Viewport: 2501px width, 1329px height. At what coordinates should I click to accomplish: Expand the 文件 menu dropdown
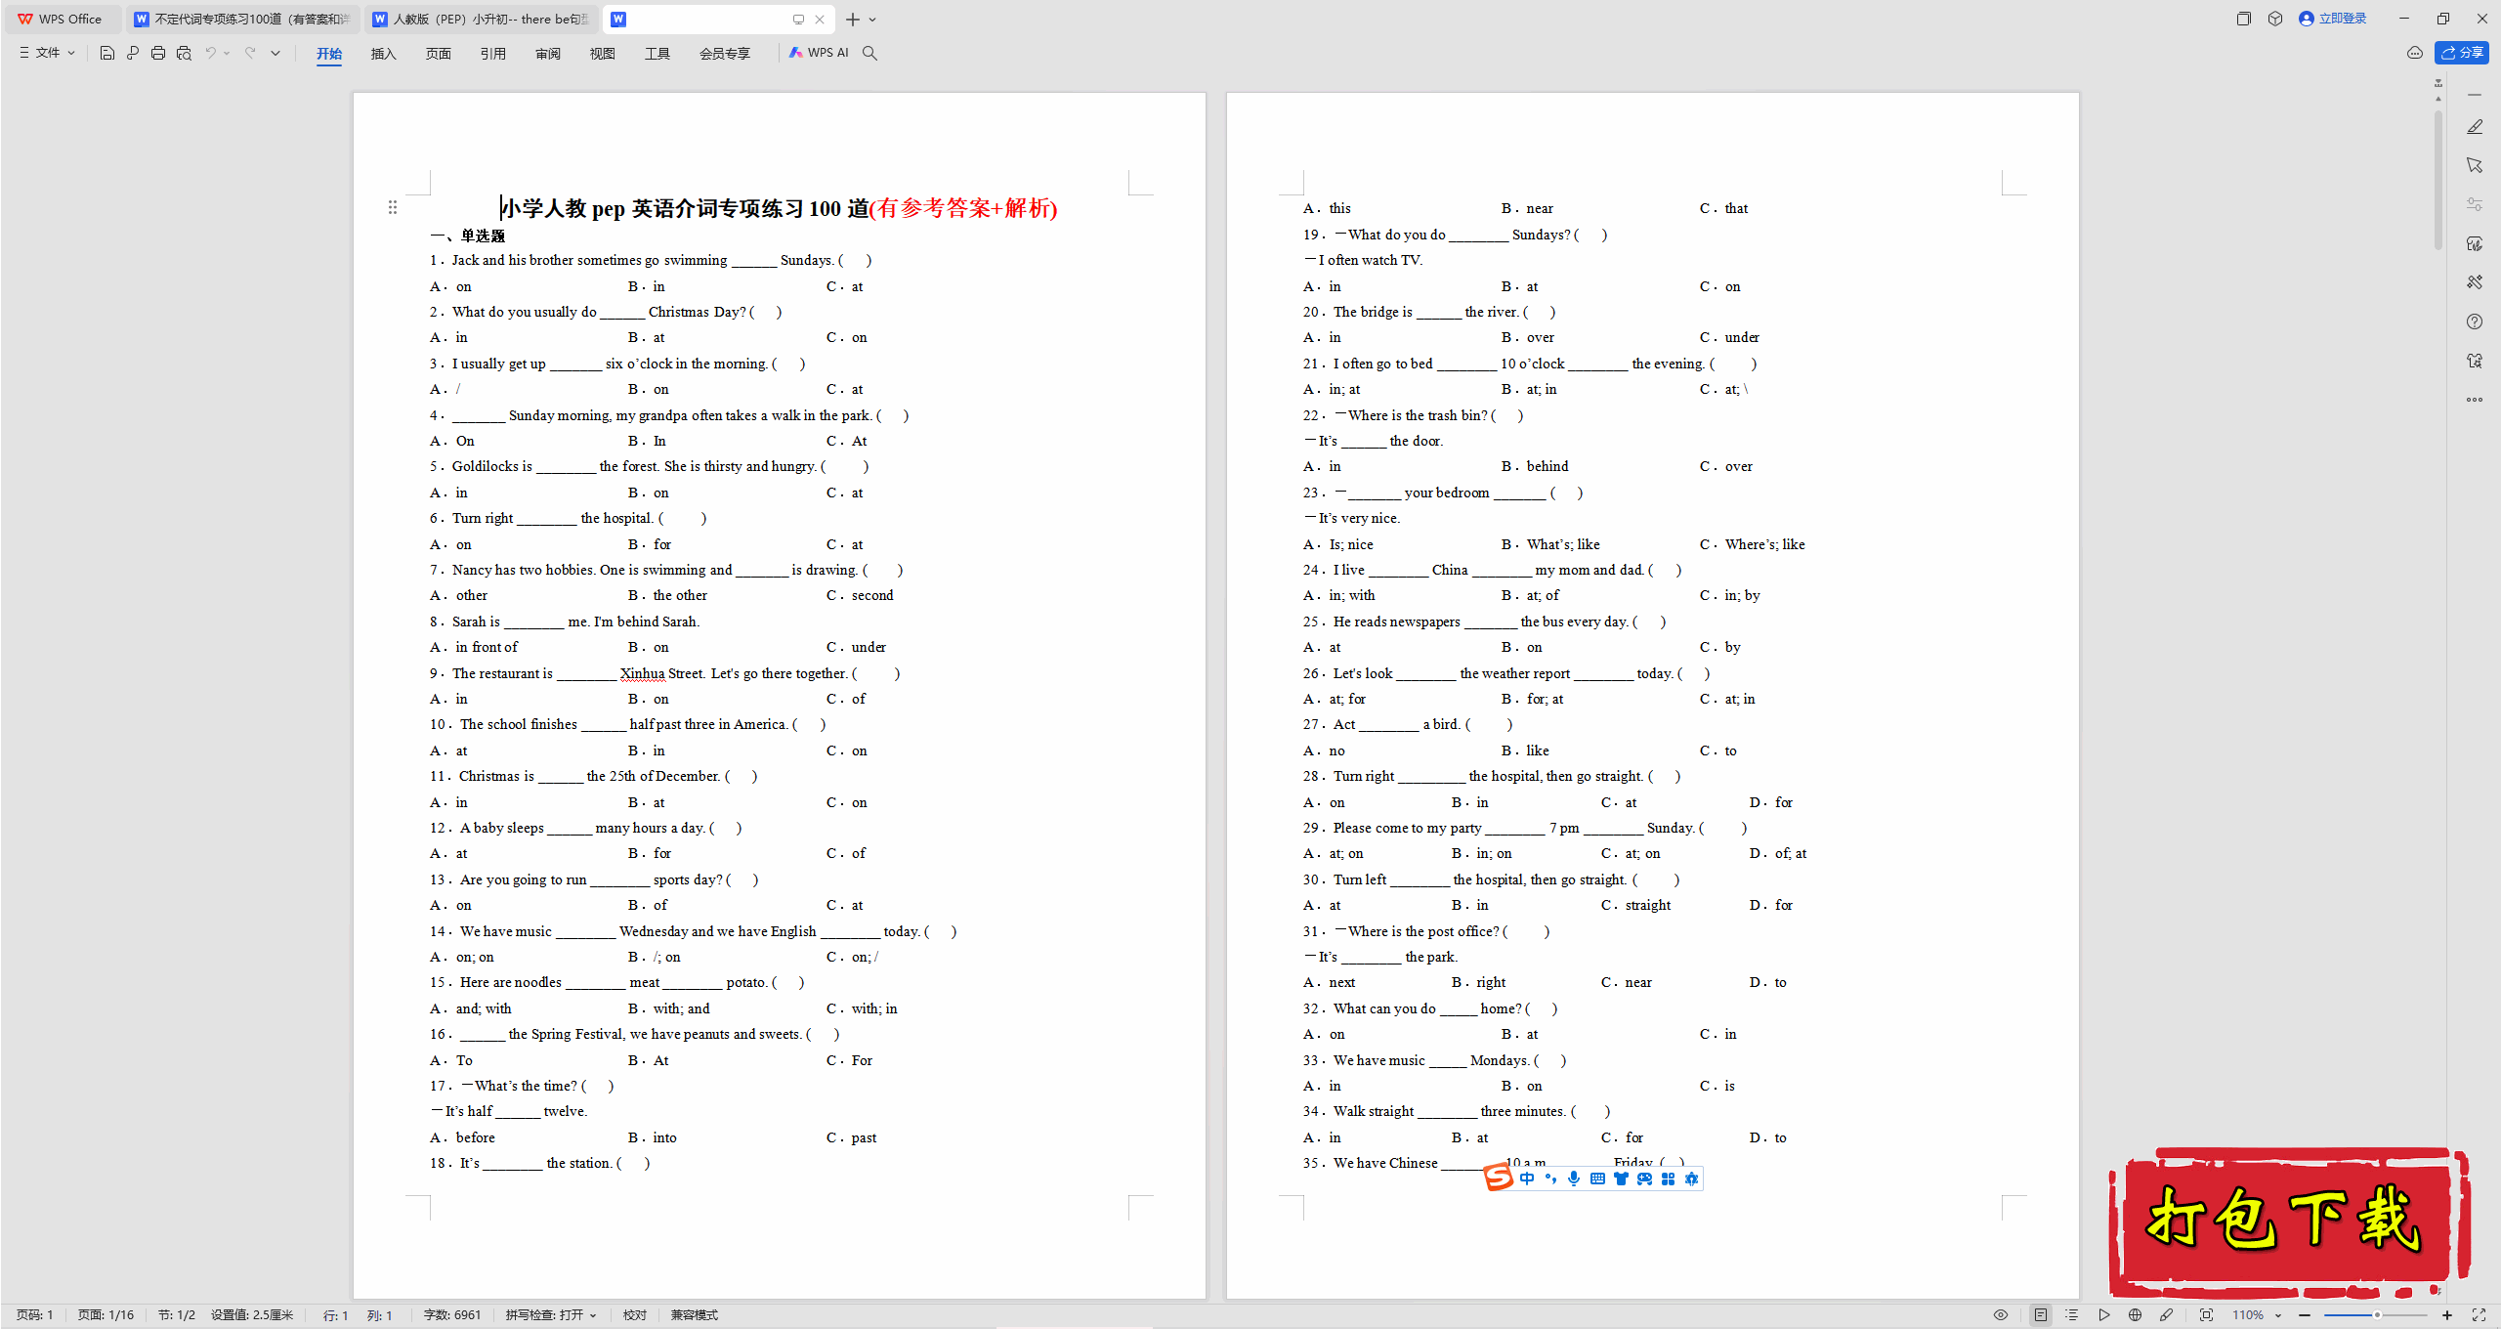(47, 53)
